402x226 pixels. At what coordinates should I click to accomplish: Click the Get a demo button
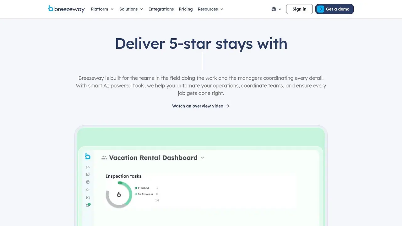(x=334, y=9)
